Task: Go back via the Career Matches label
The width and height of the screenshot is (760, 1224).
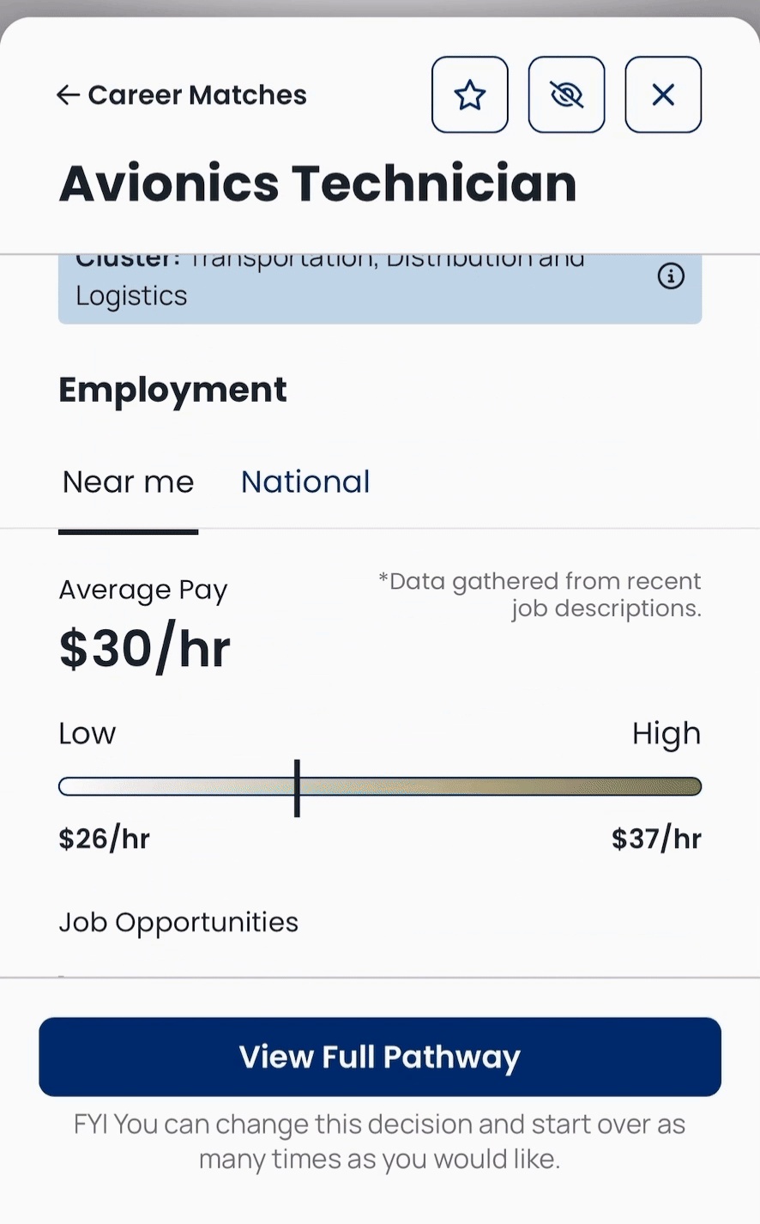Action: [197, 94]
